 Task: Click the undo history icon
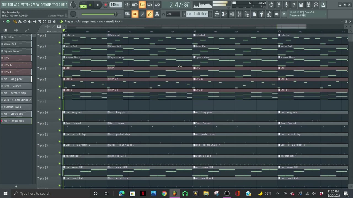271,5
